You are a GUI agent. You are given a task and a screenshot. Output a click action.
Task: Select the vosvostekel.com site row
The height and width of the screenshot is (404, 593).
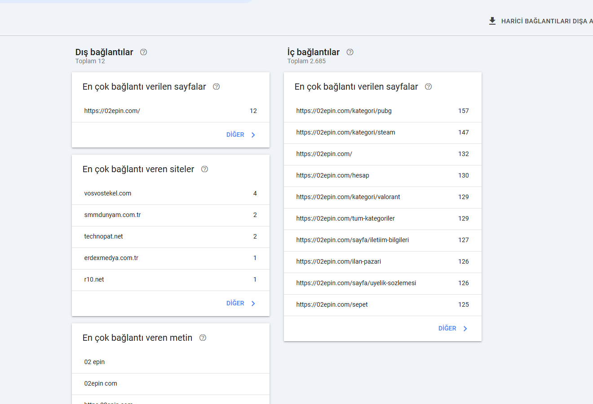point(171,194)
